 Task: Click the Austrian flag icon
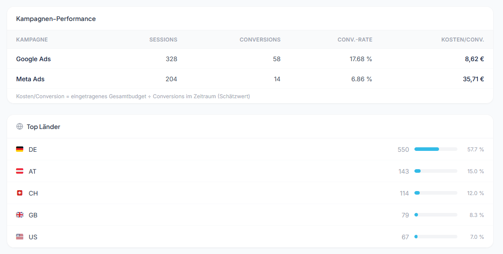[20, 171]
